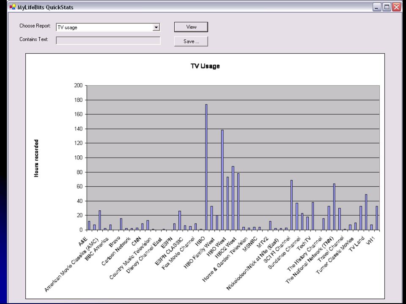Click the The History Channel label
This screenshot has height=304, width=406.
tap(305, 254)
